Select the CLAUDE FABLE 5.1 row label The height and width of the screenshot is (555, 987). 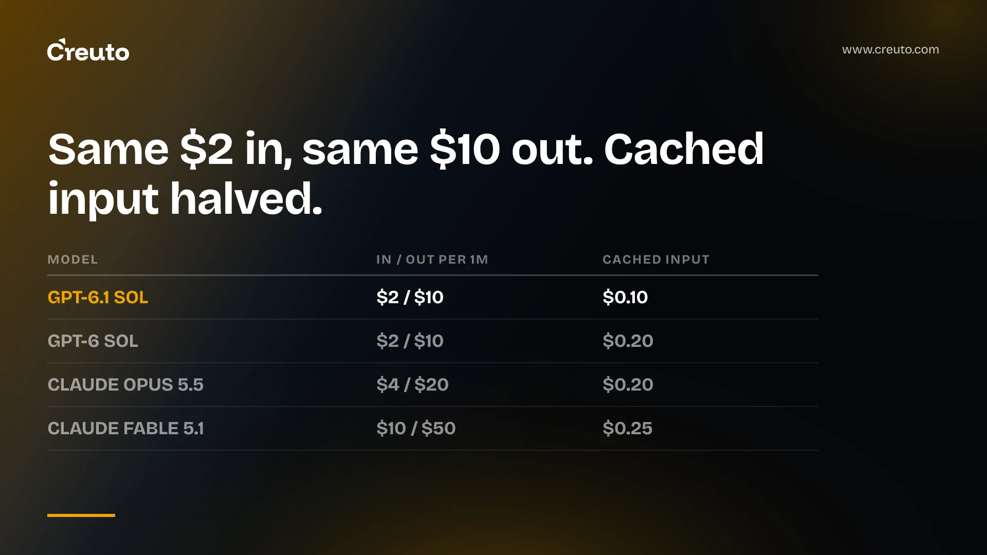point(126,428)
